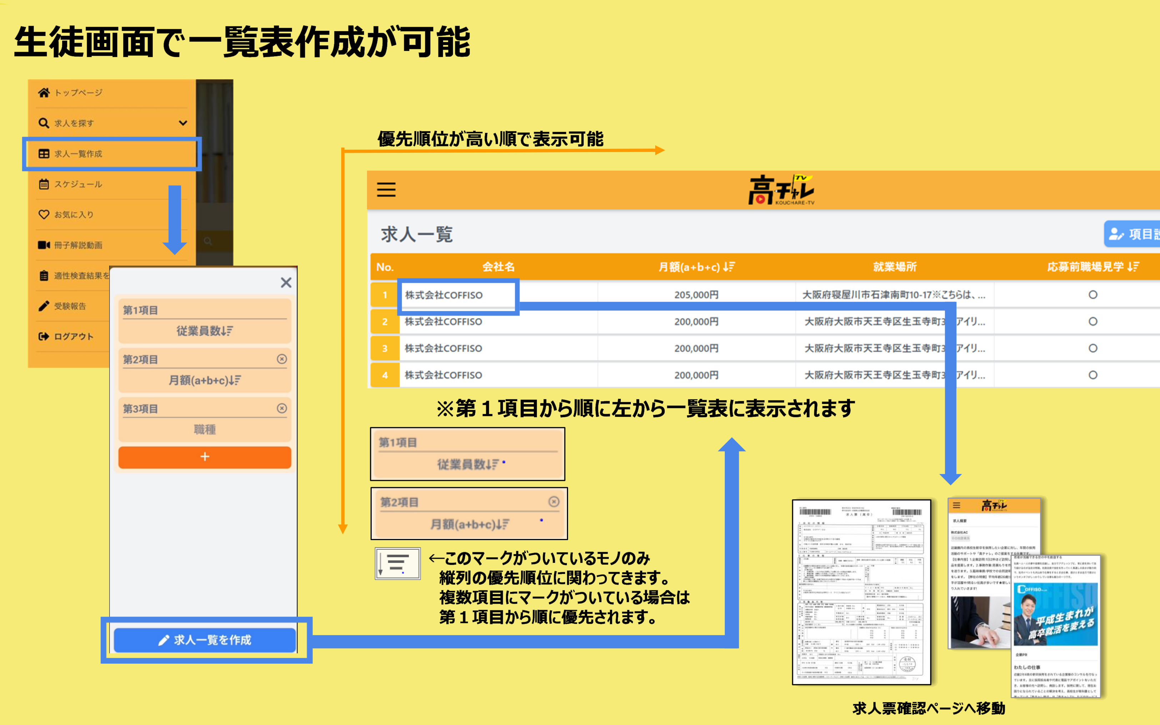Remove 第3項目 with its circled x
Screen dimensions: 1160x725
282,408
